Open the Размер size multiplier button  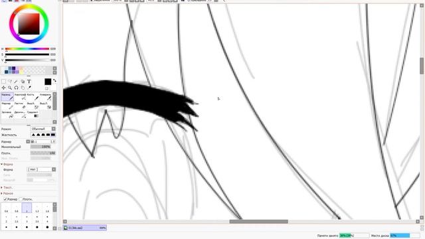[28, 141]
